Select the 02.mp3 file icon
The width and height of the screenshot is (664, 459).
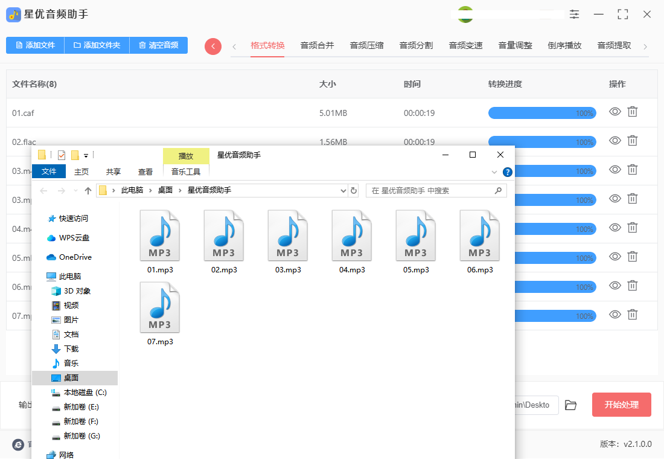[x=224, y=236]
